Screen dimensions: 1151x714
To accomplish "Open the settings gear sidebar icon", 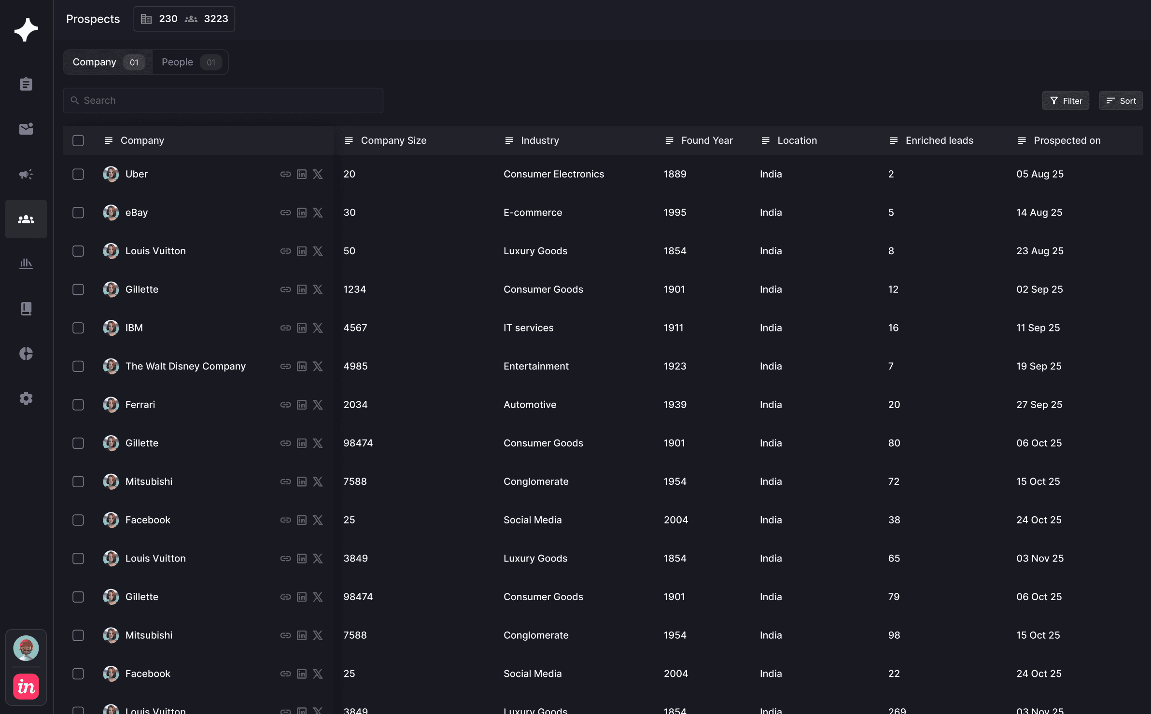I will [x=26, y=398].
